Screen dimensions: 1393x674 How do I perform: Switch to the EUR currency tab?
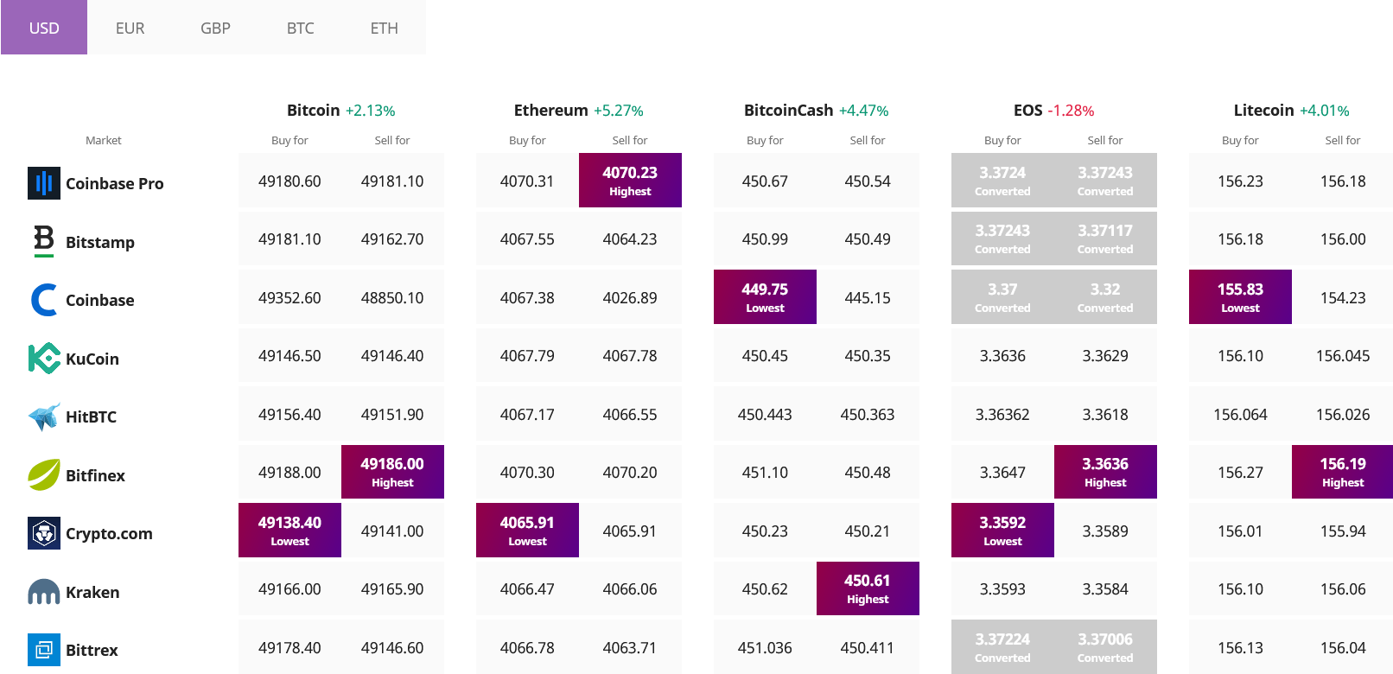tap(130, 28)
